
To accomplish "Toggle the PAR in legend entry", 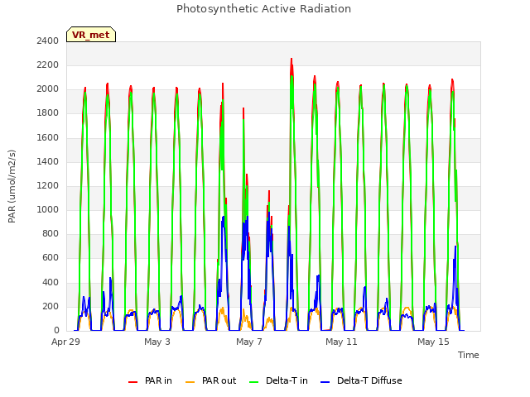I will [150, 380].
